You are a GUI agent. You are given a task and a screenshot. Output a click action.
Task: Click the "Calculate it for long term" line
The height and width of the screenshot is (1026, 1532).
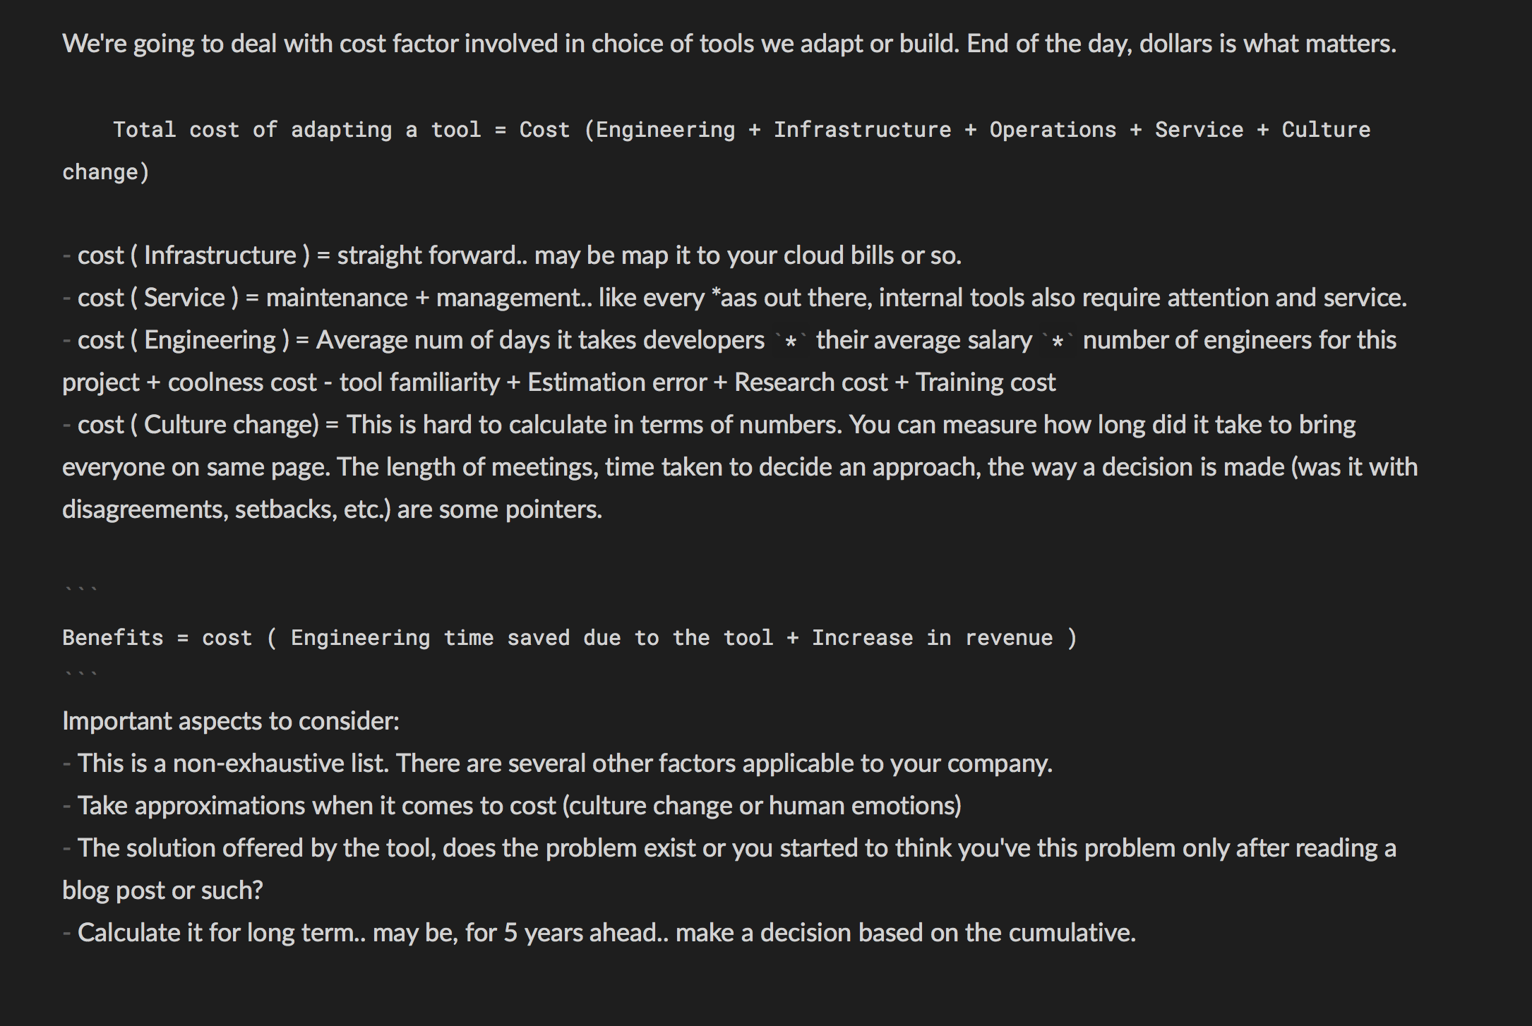[599, 933]
